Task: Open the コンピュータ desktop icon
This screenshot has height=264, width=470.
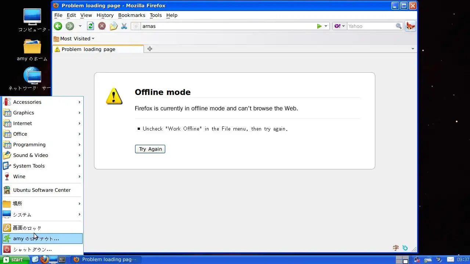Action: click(x=32, y=20)
